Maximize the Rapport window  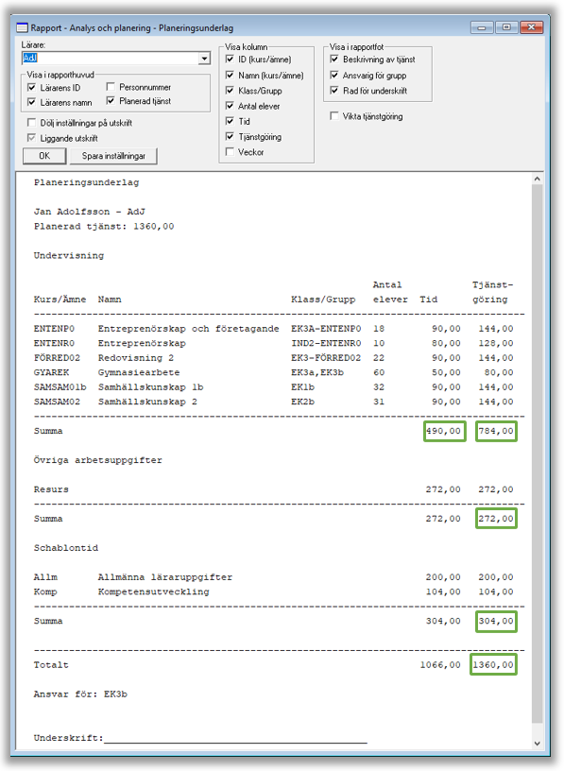[506, 27]
